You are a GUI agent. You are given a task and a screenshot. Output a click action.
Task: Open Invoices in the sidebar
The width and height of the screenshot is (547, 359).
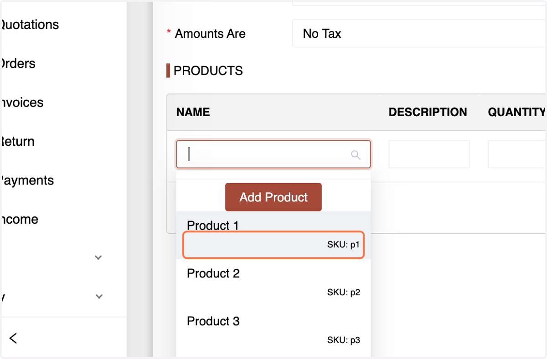tap(22, 103)
